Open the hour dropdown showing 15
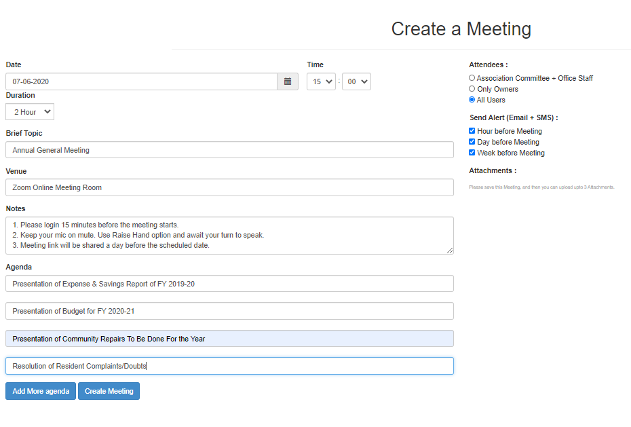This screenshot has width=631, height=427. click(321, 81)
